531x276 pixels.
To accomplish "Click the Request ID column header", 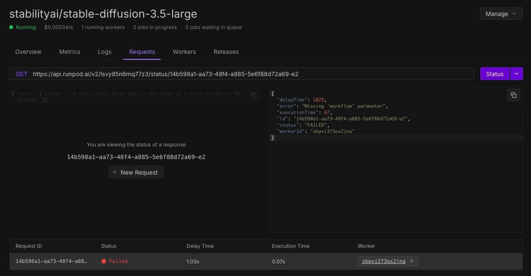I will coord(29,246).
